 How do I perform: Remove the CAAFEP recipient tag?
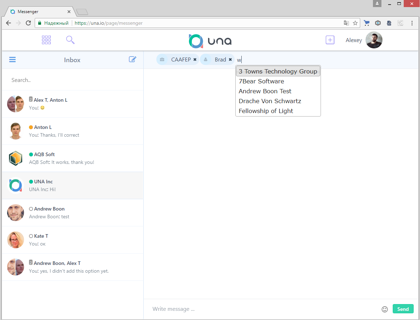[195, 60]
